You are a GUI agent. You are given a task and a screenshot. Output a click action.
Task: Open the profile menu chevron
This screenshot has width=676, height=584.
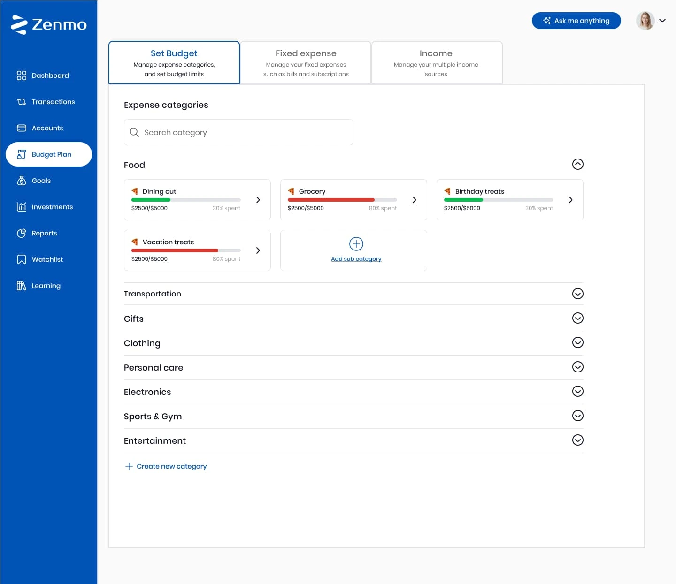pyautogui.click(x=662, y=21)
